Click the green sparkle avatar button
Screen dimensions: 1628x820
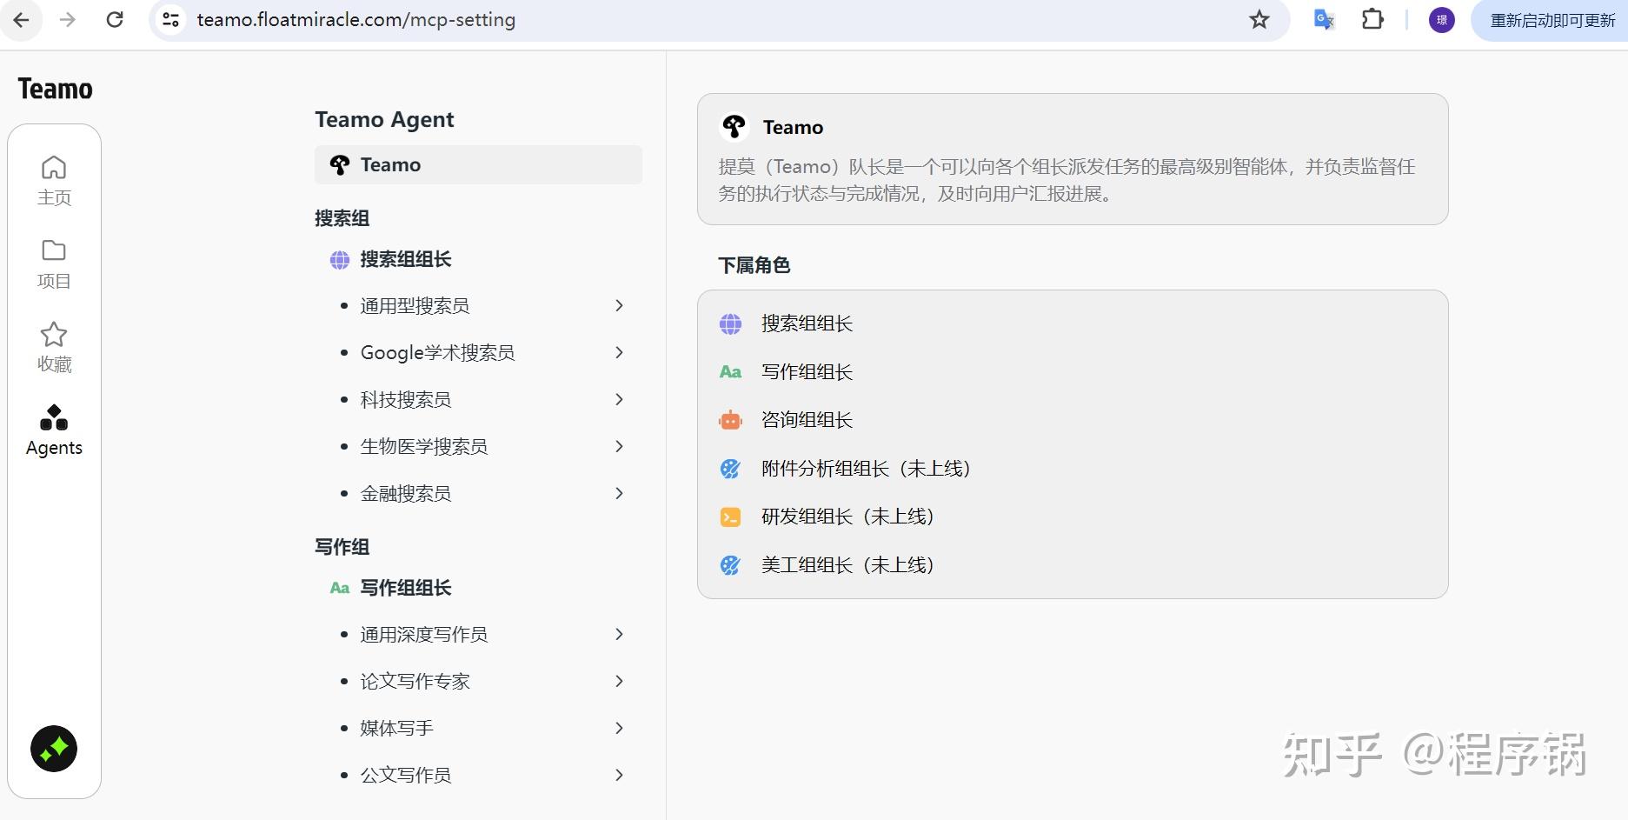tap(54, 749)
